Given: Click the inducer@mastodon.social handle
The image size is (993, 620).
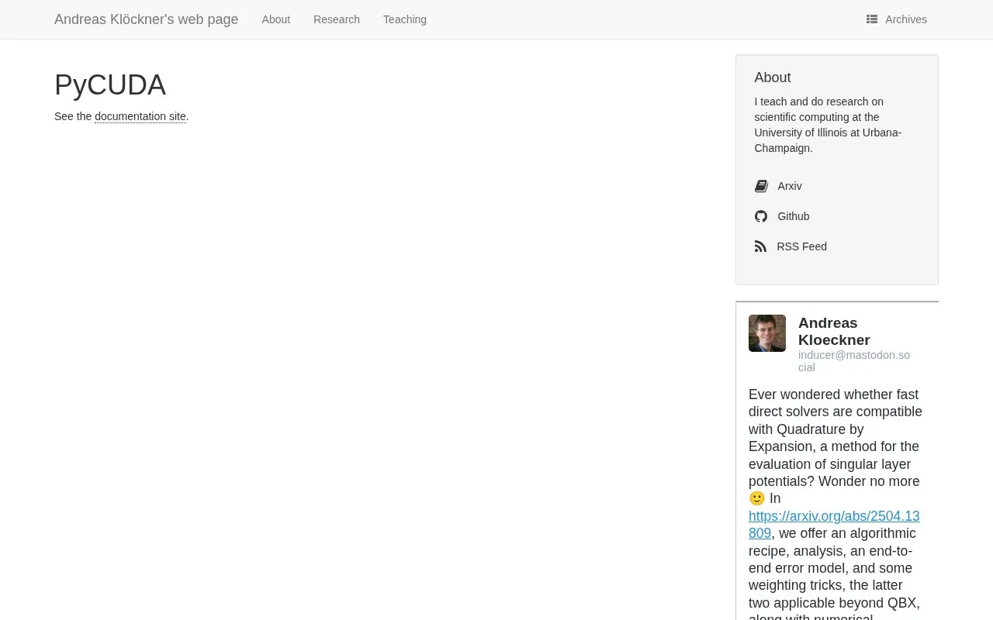Looking at the screenshot, I should [854, 361].
